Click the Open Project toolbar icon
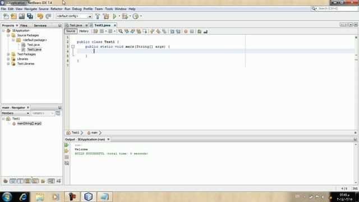The image size is (359, 202). point(22,16)
